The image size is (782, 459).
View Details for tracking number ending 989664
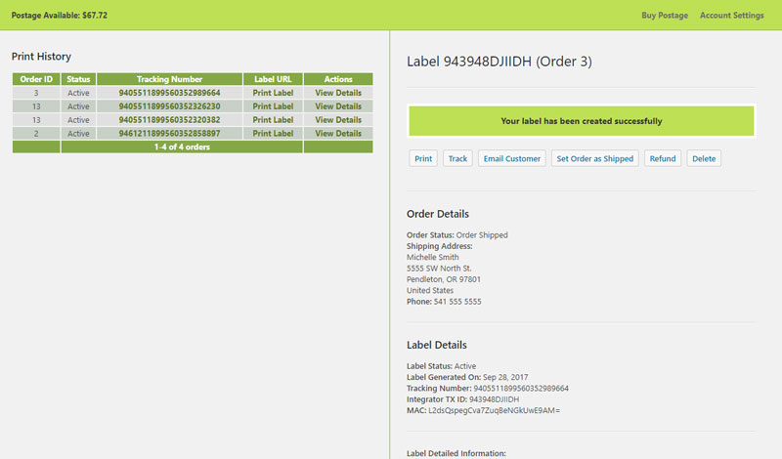(x=337, y=93)
